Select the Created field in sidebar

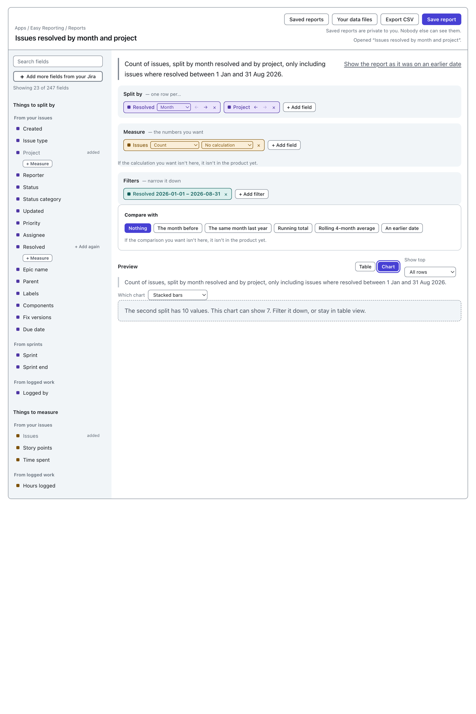point(58,129)
